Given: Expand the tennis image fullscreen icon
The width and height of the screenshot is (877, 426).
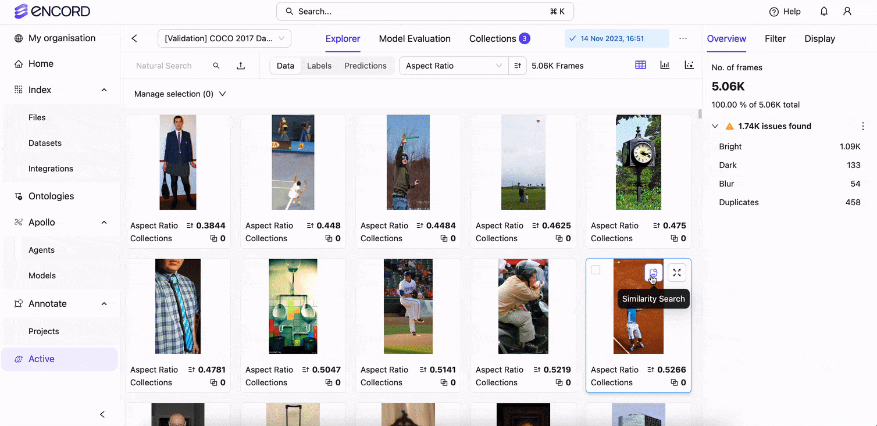Looking at the screenshot, I should (x=677, y=273).
